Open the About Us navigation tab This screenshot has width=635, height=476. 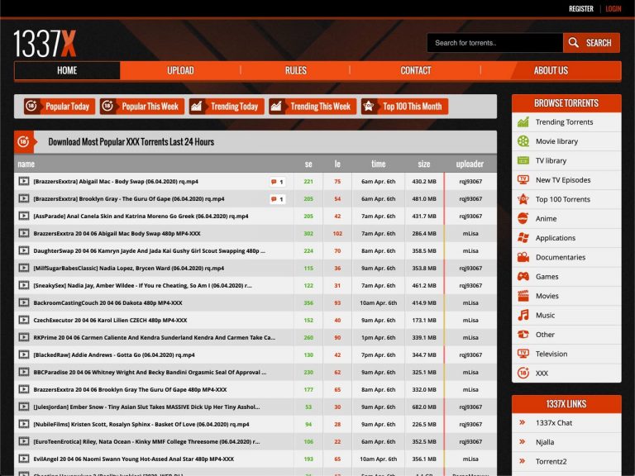(x=551, y=70)
